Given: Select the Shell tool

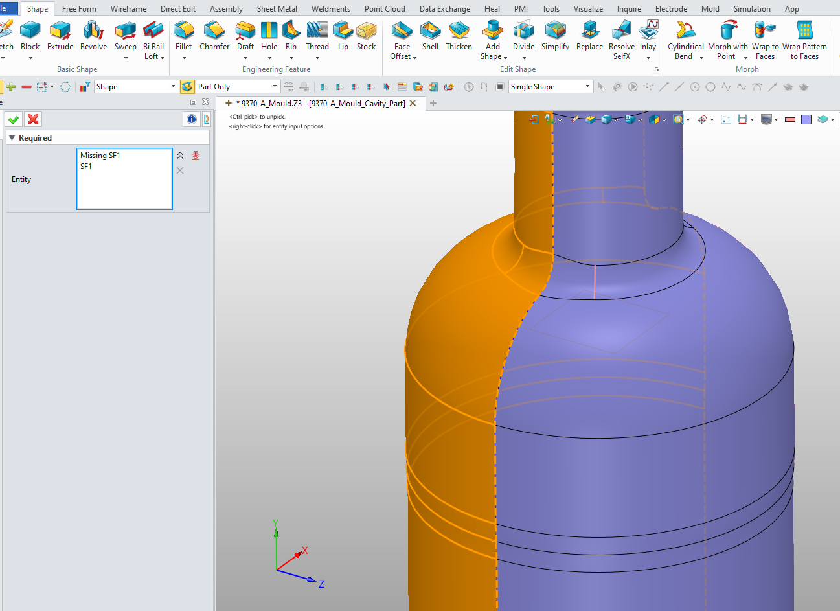Looking at the screenshot, I should pyautogui.click(x=430, y=36).
